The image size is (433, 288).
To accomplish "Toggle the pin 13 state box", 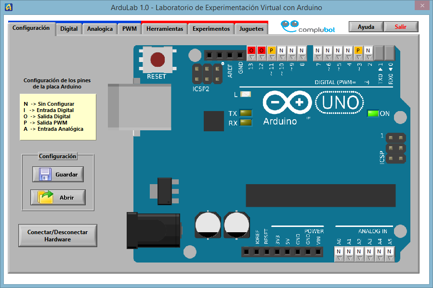I will point(251,50).
